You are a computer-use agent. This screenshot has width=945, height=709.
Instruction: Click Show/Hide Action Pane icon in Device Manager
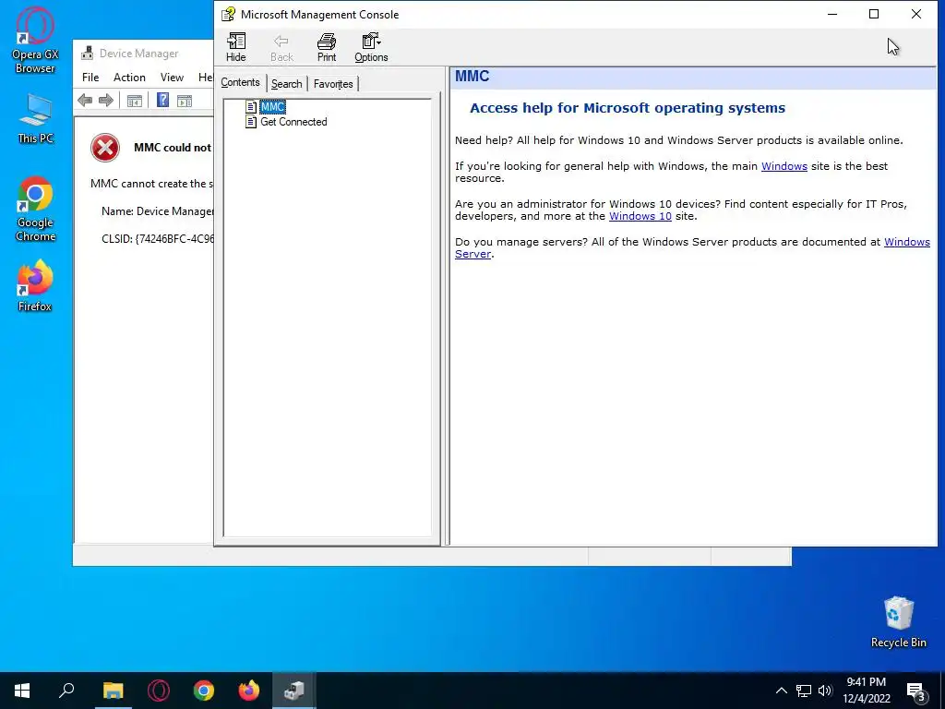(x=185, y=101)
